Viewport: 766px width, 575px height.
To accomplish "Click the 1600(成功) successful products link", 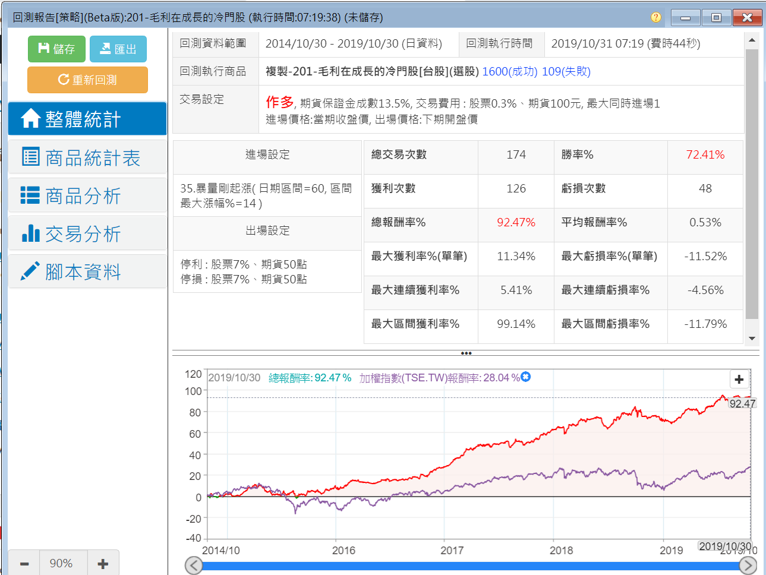I will click(x=509, y=71).
